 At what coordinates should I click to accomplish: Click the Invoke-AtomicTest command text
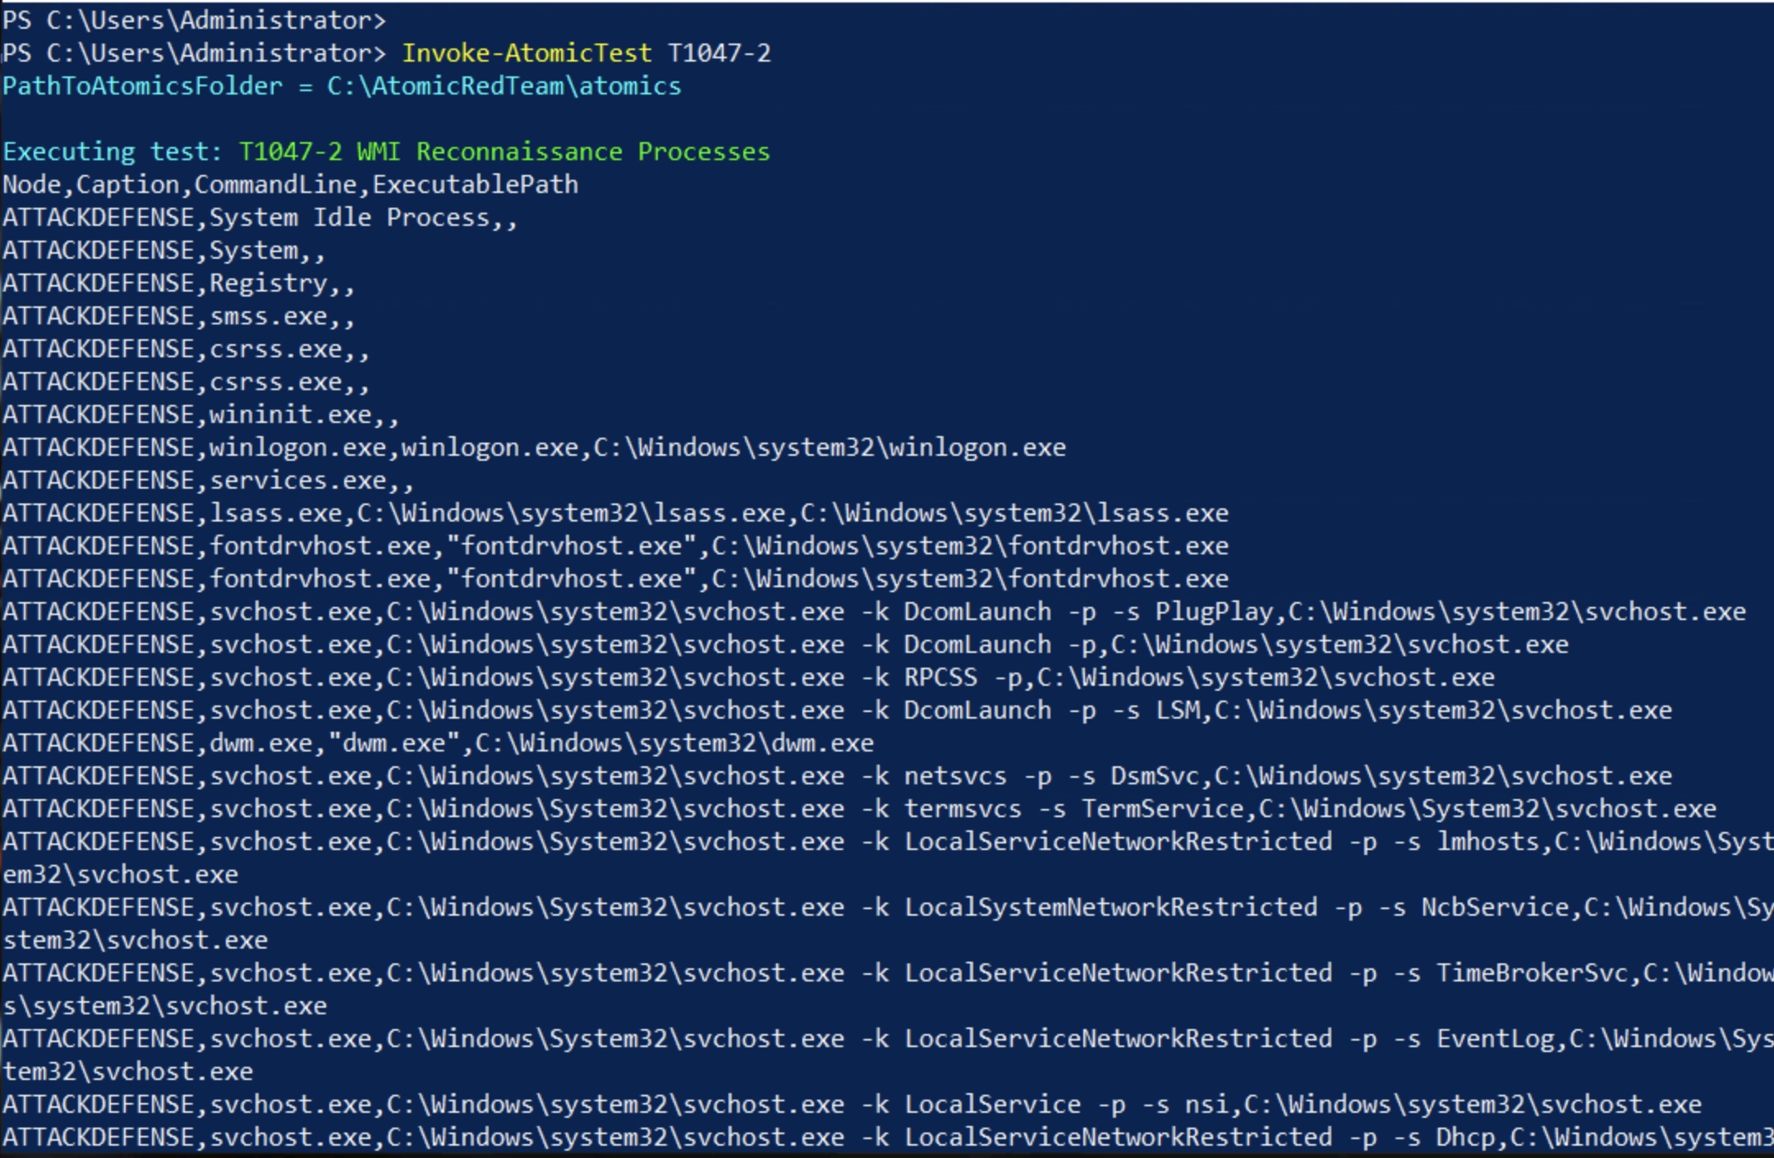coord(526,53)
